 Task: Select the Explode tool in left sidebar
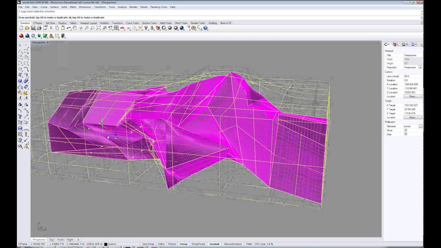click(x=26, y=93)
